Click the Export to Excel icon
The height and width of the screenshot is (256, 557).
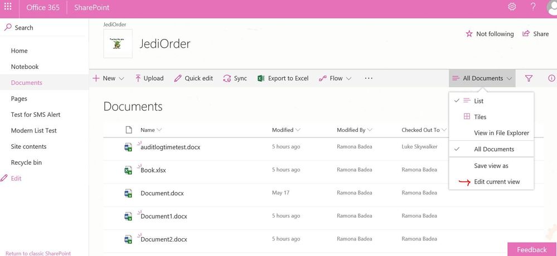[261, 78]
